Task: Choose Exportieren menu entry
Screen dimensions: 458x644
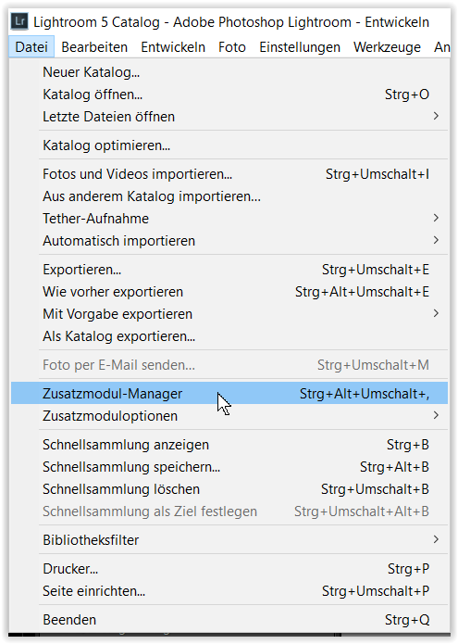Action: 229,270
